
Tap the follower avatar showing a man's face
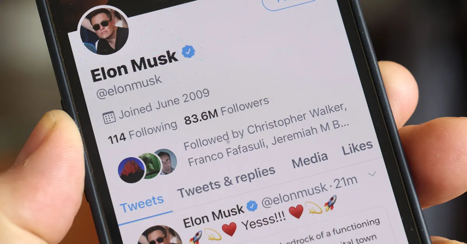click(x=166, y=161)
